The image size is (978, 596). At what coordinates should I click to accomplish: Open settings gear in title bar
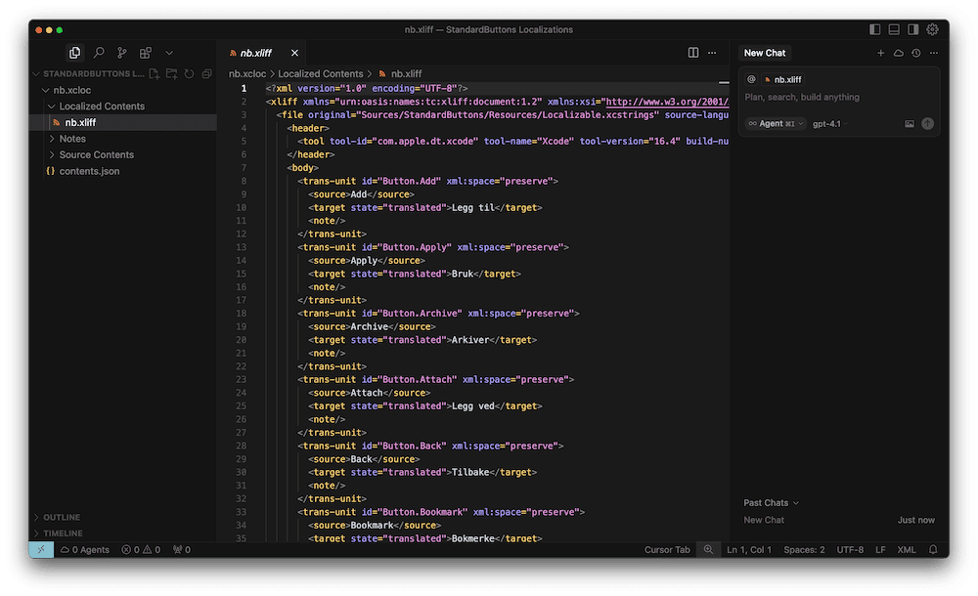(x=932, y=29)
